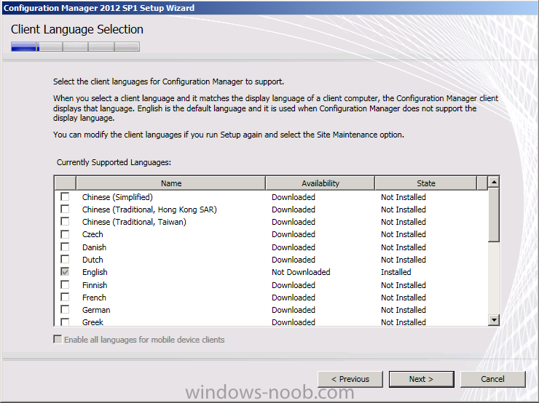This screenshot has width=539, height=403.
Task: Click Not Installed state for Danish
Action: [404, 247]
